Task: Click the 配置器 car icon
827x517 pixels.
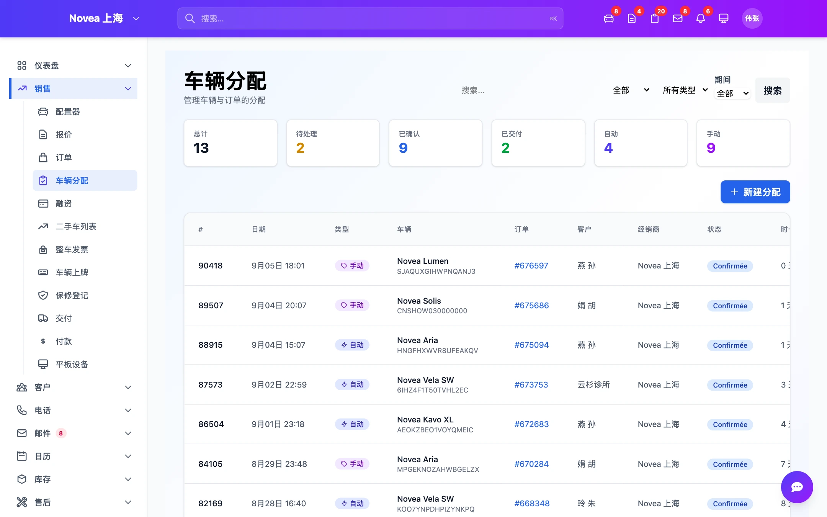Action: pyautogui.click(x=43, y=111)
